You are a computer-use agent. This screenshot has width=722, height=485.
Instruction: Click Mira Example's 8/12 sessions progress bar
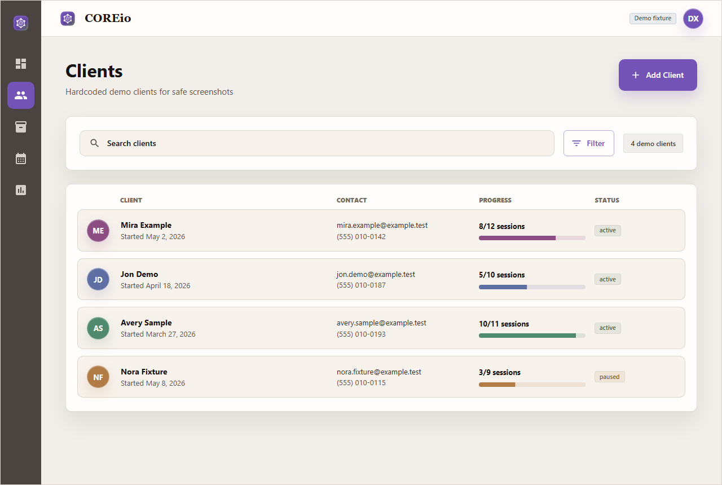pos(532,238)
